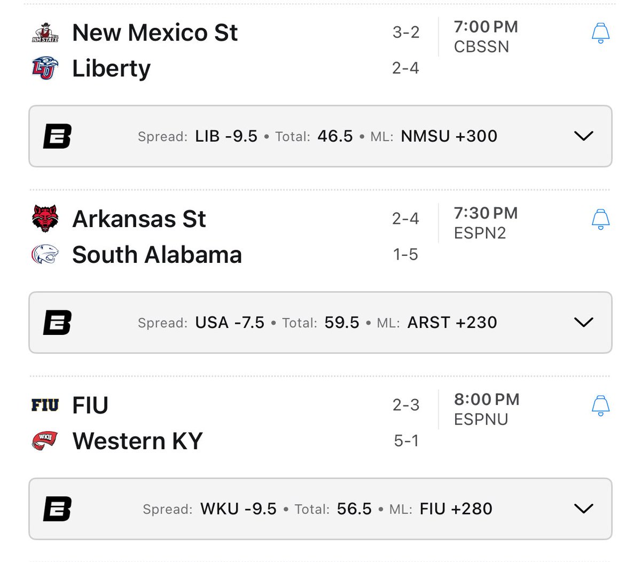Enable alert bell for New Mexico St game
This screenshot has height=562, width=641.
point(600,33)
